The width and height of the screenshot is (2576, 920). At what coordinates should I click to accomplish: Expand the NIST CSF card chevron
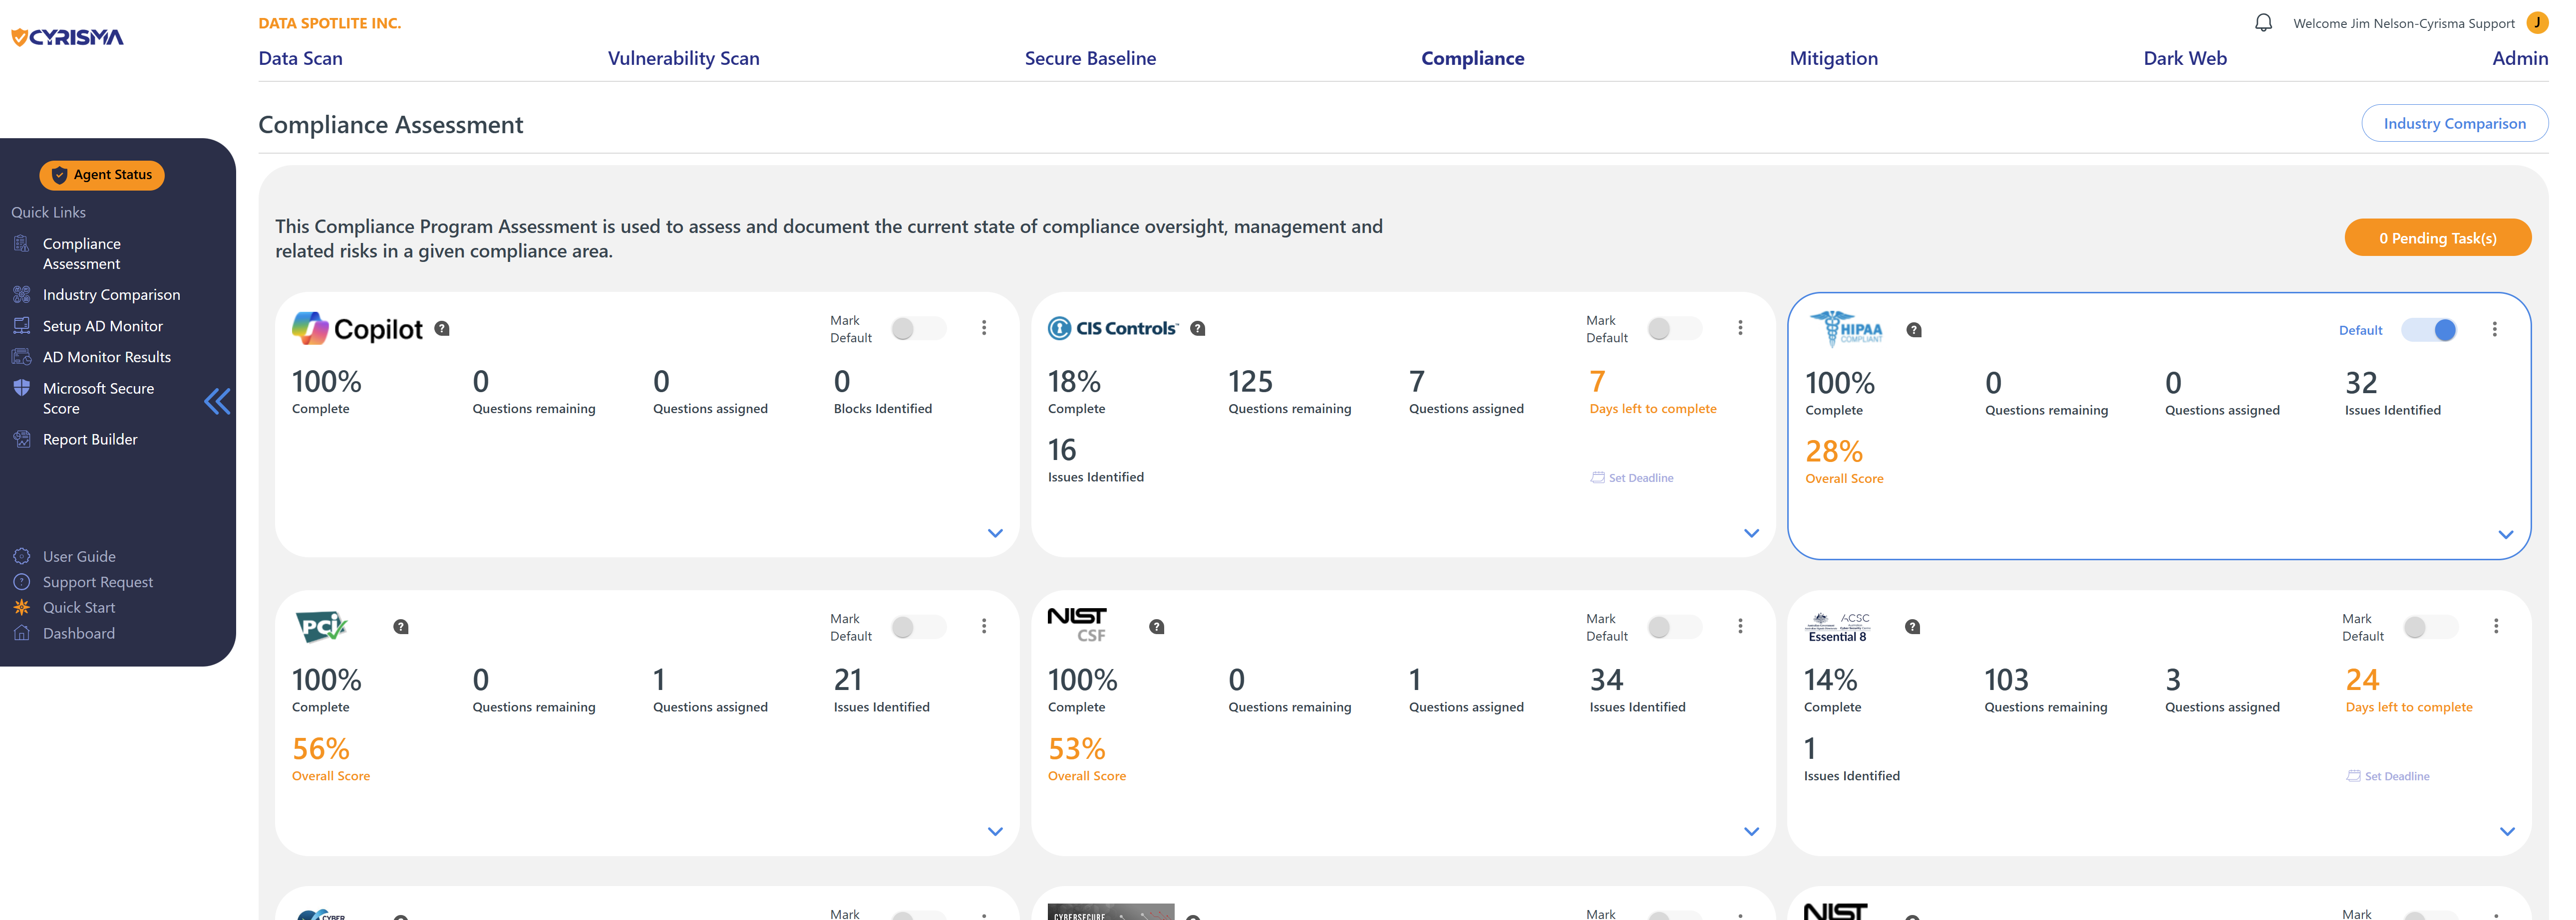pyautogui.click(x=1751, y=831)
